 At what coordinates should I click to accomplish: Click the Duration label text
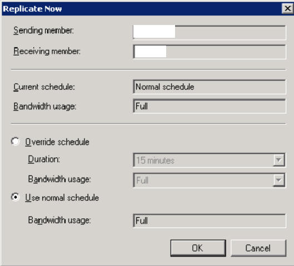[44, 159]
